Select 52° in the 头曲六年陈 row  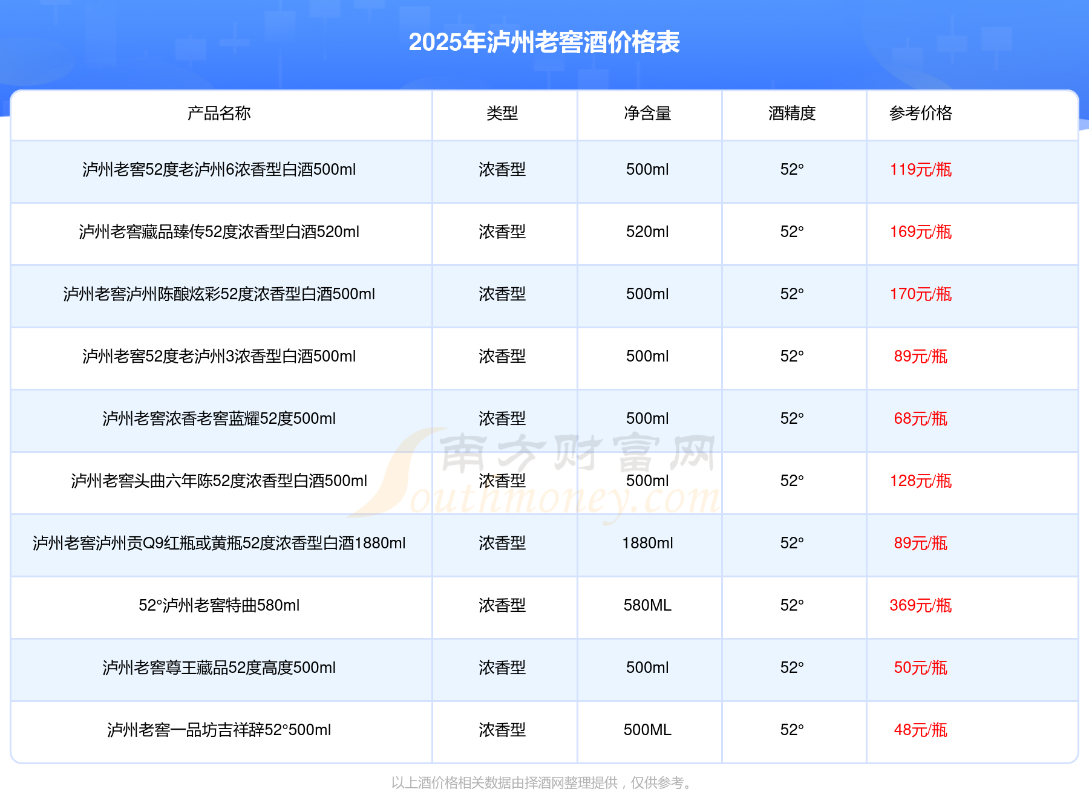[792, 481]
